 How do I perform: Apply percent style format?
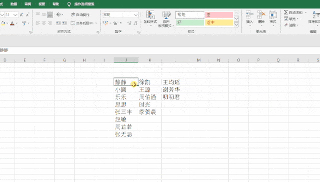coord(115,23)
